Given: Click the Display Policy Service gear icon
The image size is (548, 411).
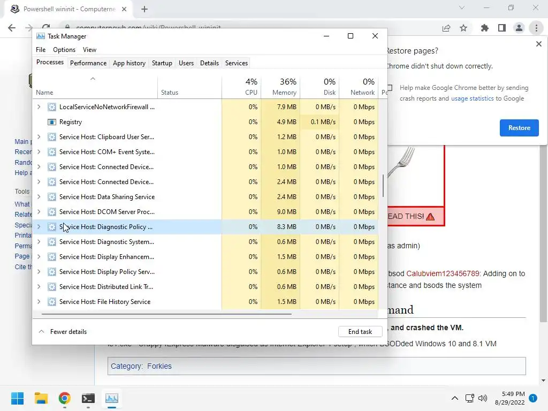Looking at the screenshot, I should click(52, 272).
